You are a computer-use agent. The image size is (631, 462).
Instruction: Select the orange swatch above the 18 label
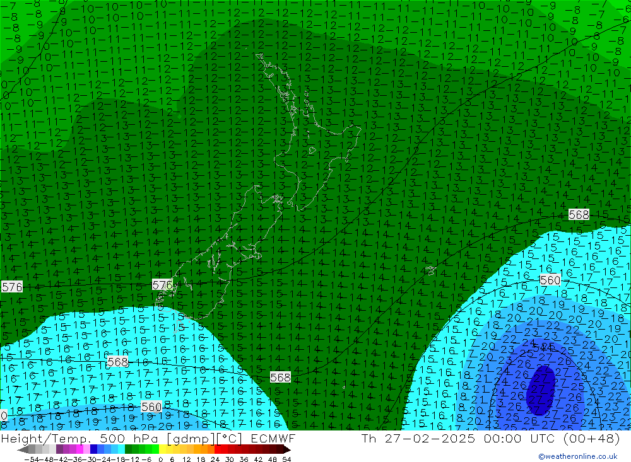(204, 449)
